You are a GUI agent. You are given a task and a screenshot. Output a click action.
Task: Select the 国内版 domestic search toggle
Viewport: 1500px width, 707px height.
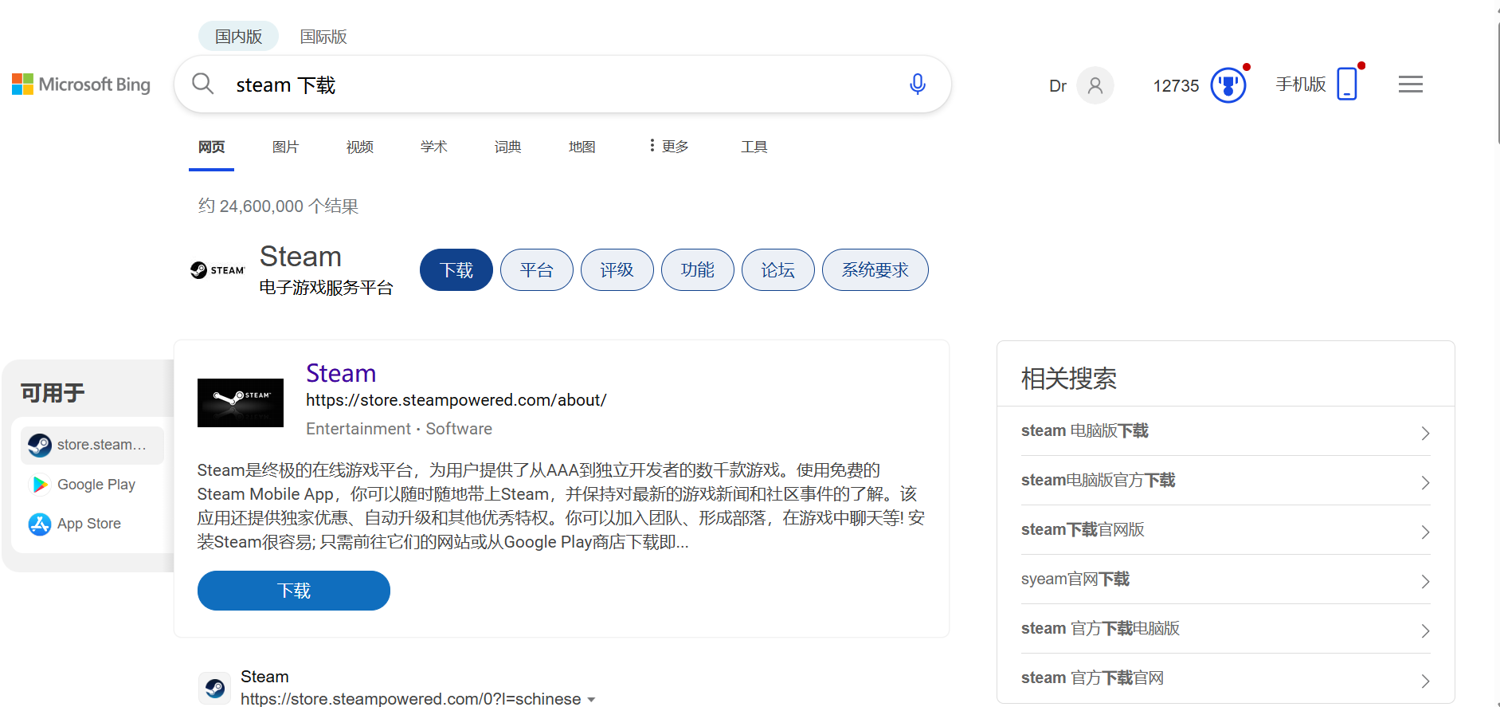[x=238, y=37]
